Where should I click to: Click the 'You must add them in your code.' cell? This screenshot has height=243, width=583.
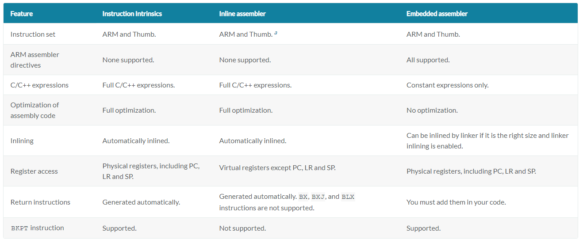point(456,202)
